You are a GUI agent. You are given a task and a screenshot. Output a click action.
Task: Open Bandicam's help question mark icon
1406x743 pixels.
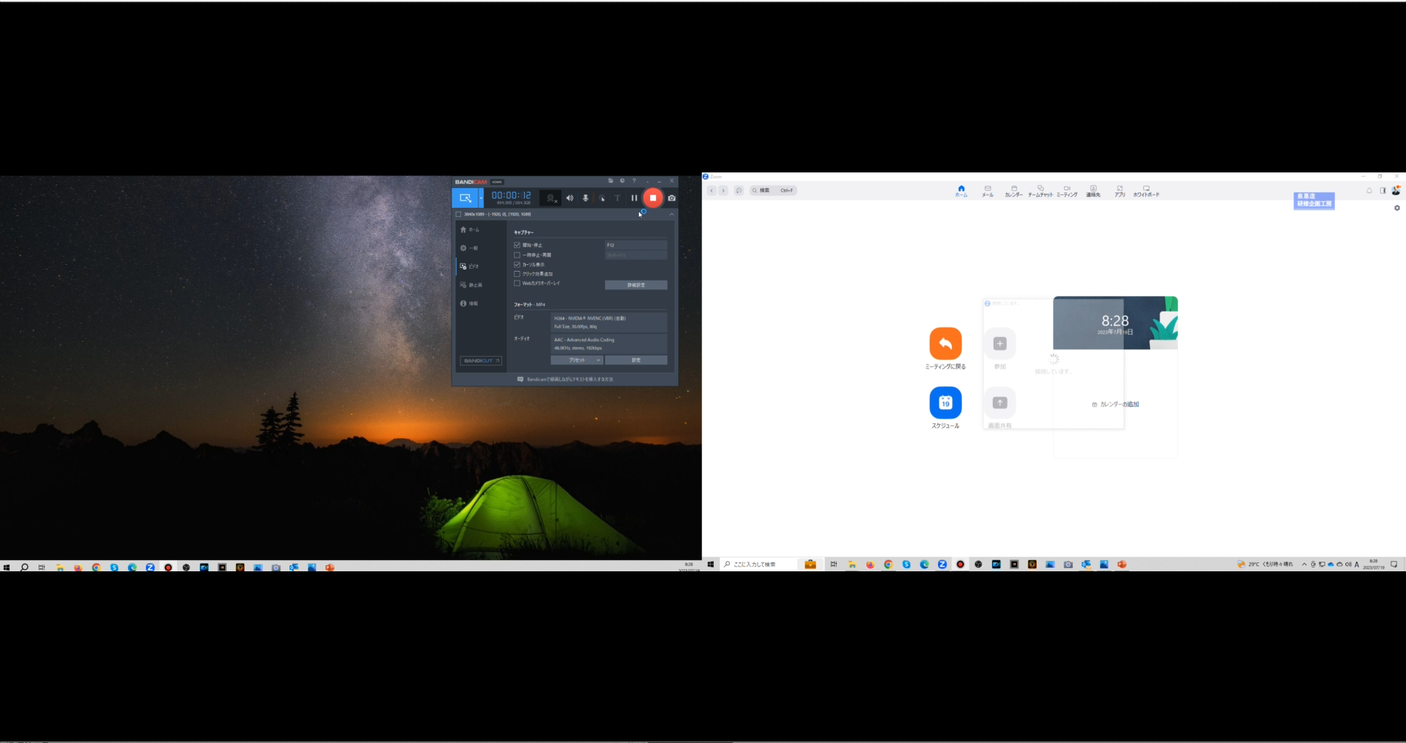point(634,181)
